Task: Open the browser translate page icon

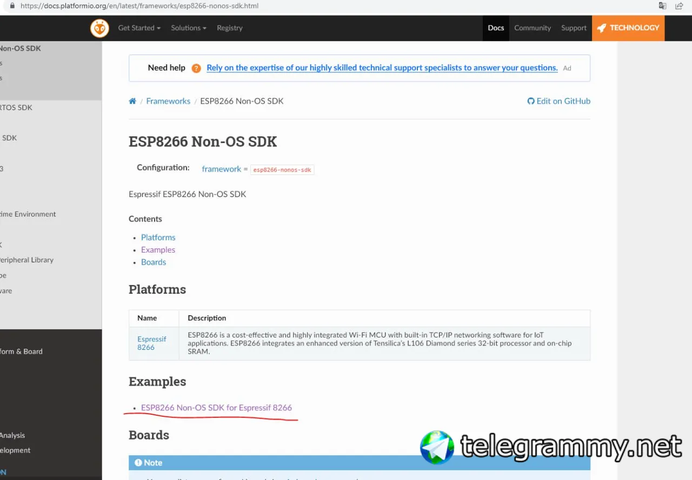Action: tap(662, 6)
